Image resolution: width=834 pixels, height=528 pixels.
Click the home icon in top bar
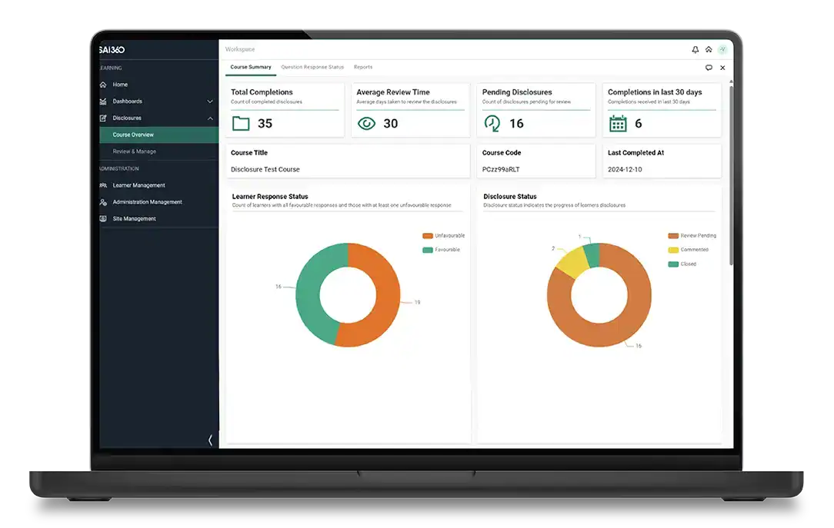click(709, 50)
